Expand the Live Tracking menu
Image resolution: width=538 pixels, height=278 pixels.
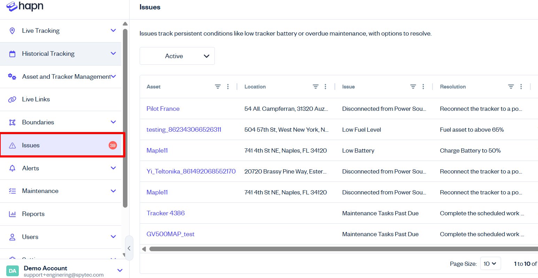[x=113, y=31]
